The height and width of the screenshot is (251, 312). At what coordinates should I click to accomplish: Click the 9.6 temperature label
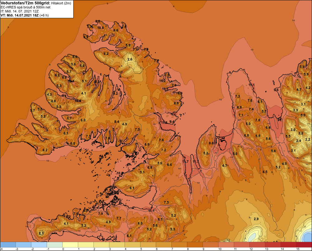(276, 90)
